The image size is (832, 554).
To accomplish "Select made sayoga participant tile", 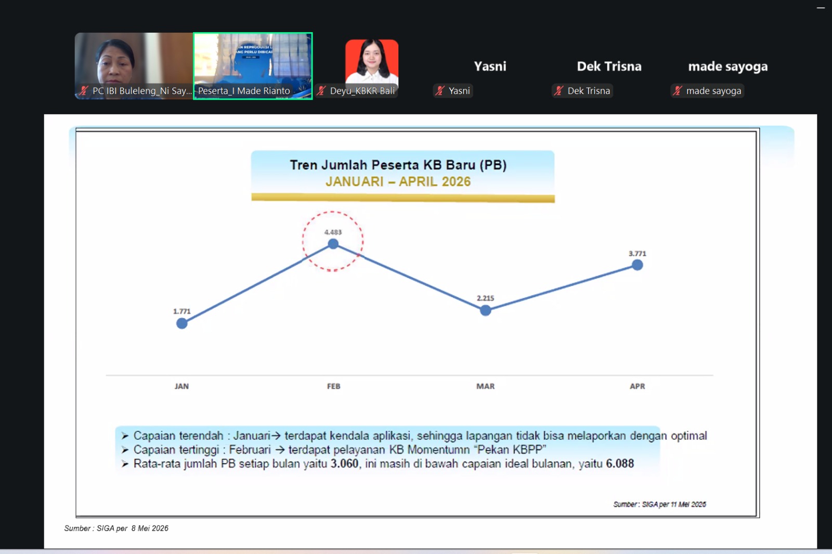I will (727, 66).
